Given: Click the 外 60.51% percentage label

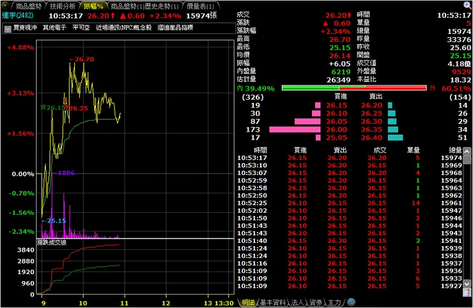Looking at the screenshot, I should click(451, 88).
